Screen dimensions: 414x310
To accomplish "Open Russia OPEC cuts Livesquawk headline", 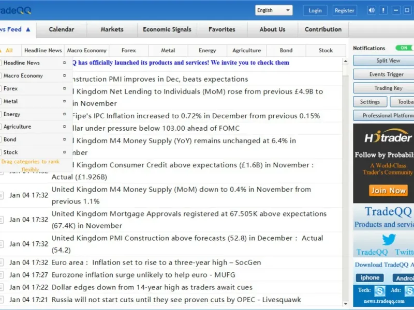I will point(176,300).
